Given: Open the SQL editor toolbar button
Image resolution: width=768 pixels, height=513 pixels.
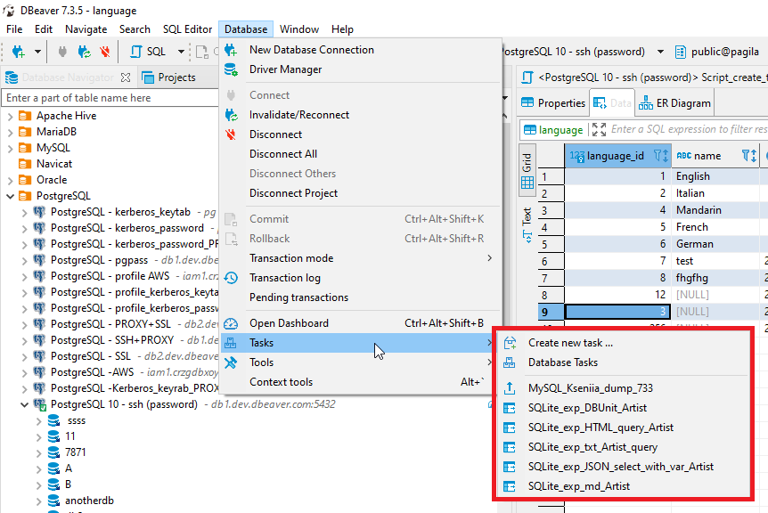Looking at the screenshot, I should coord(149,52).
